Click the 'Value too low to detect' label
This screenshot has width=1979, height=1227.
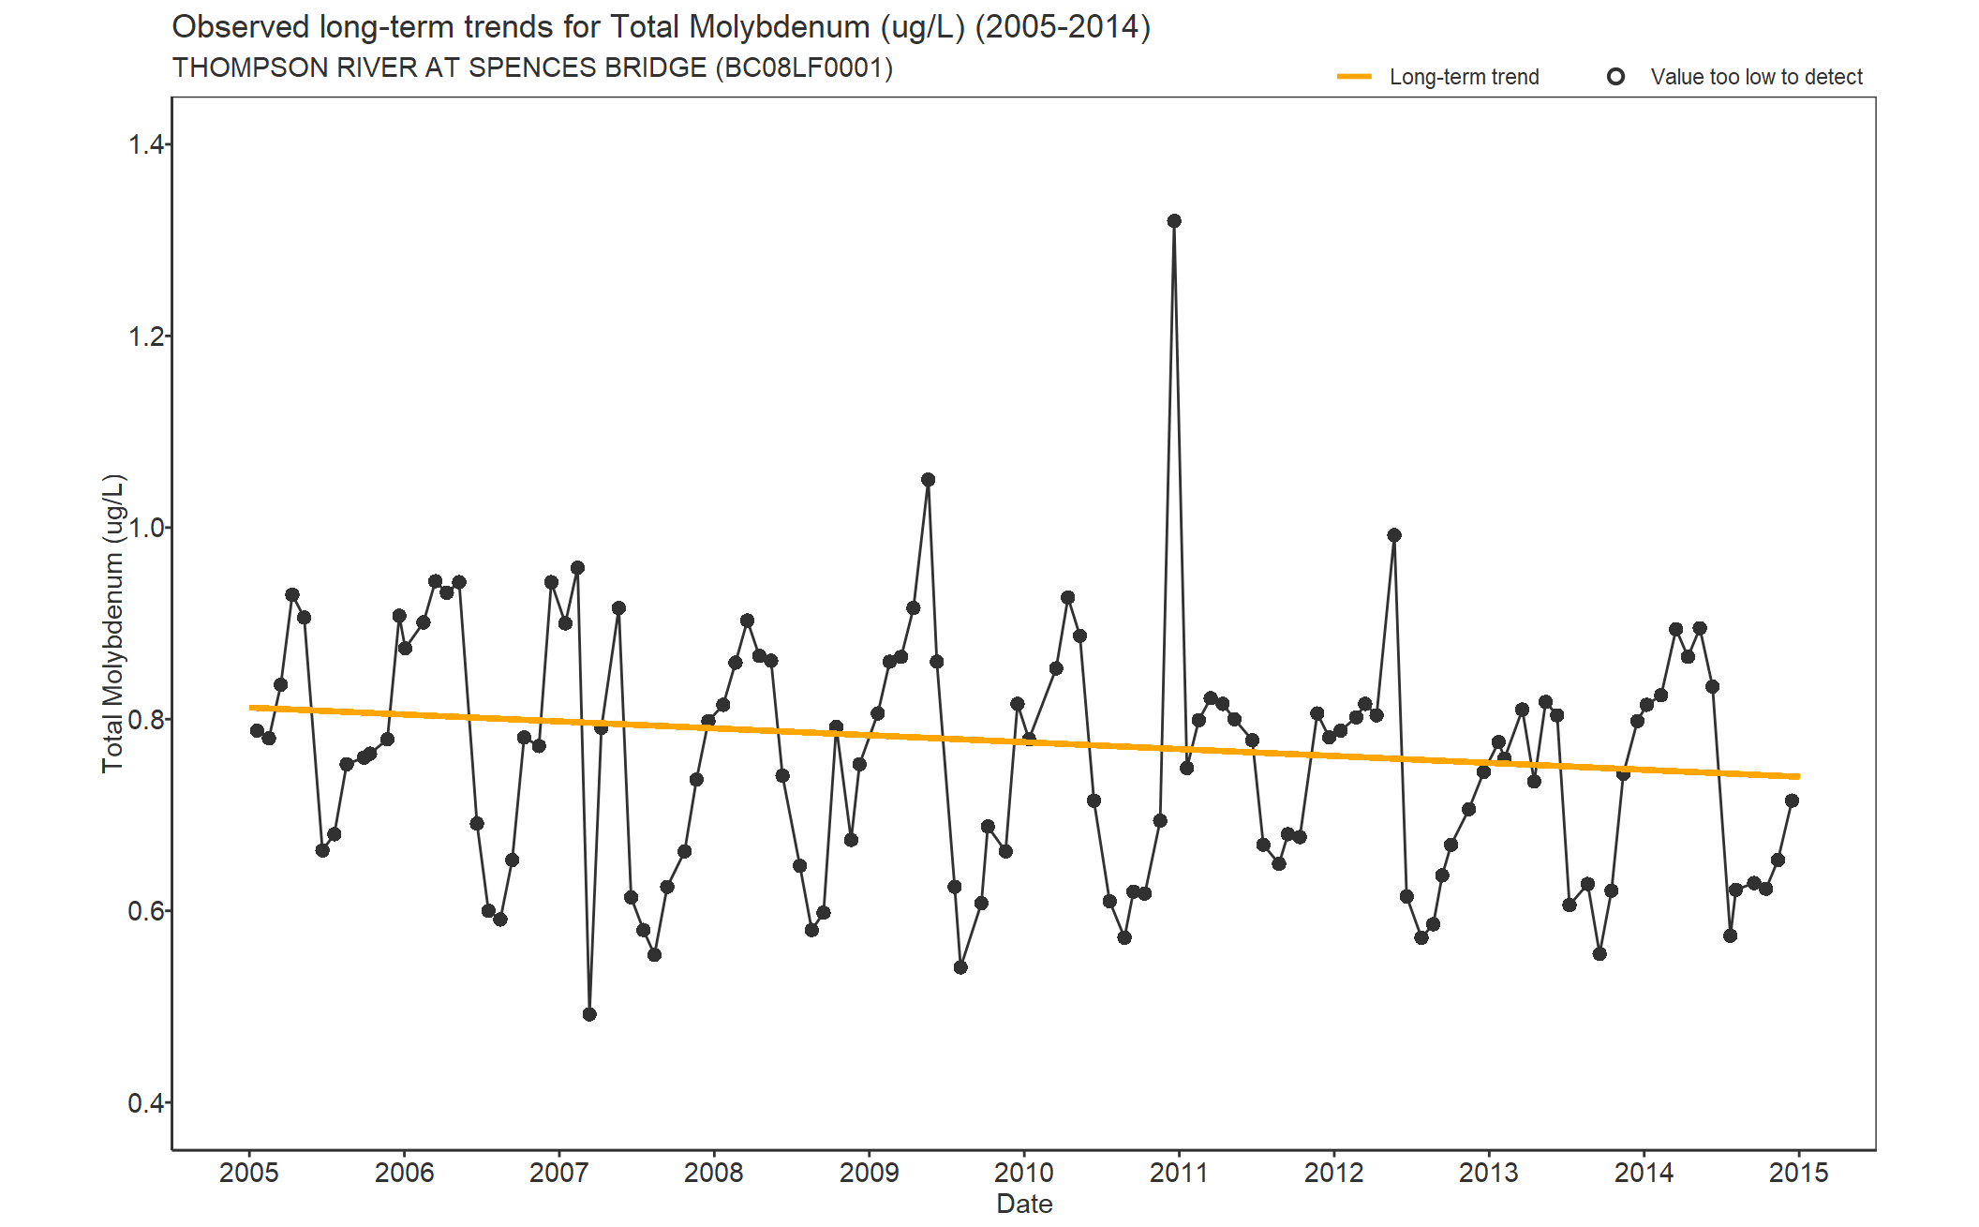[x=1756, y=77]
